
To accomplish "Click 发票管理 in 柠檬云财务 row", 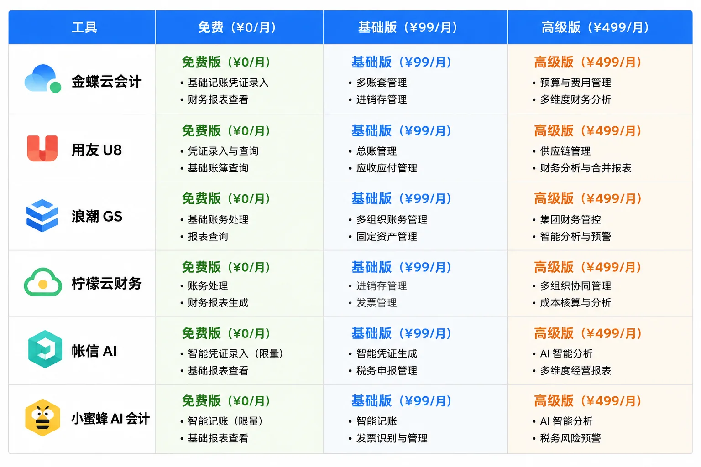I will click(377, 302).
